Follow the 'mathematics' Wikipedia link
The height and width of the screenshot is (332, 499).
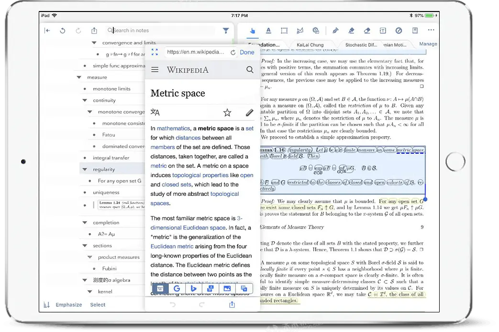pos(174,129)
